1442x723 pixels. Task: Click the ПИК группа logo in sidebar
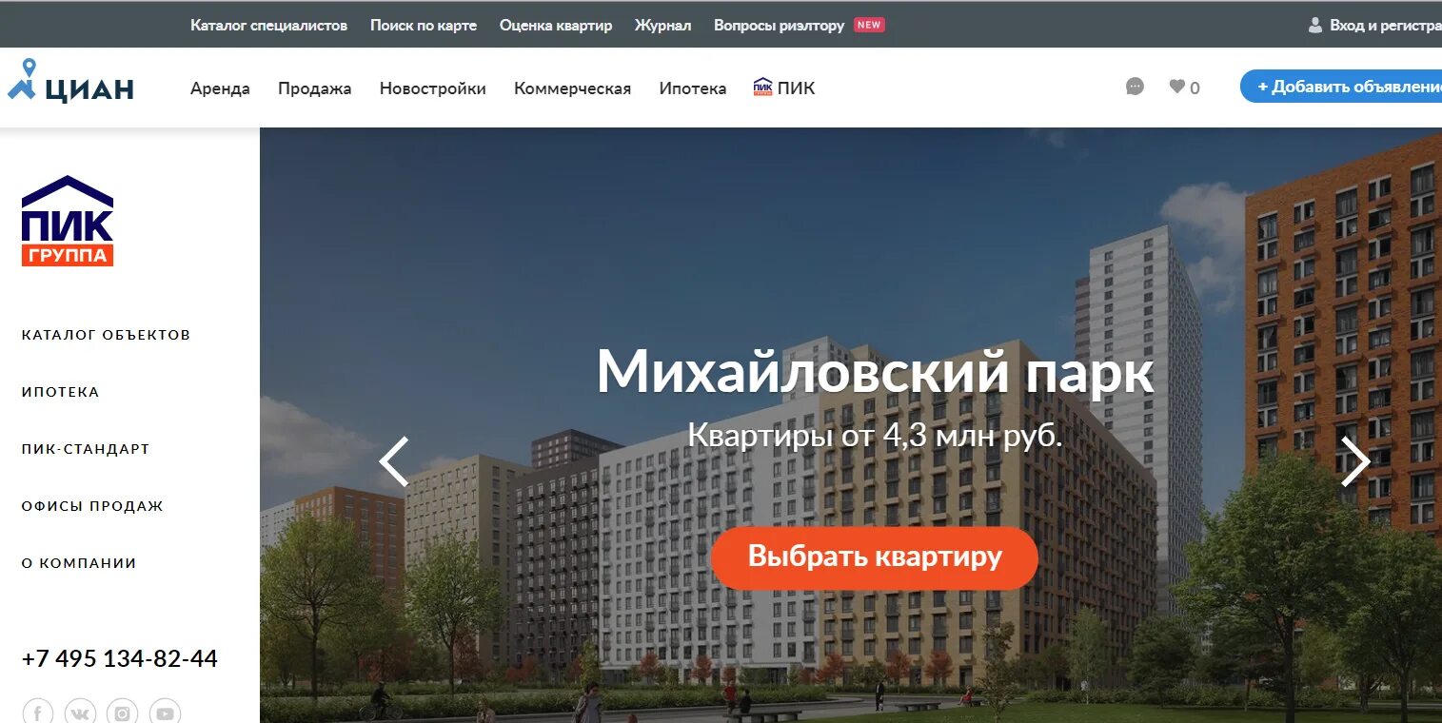click(68, 221)
